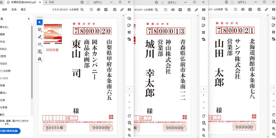Click page number box in 東山 司 window
The height and width of the screenshot is (138, 276).
click(129, 89)
